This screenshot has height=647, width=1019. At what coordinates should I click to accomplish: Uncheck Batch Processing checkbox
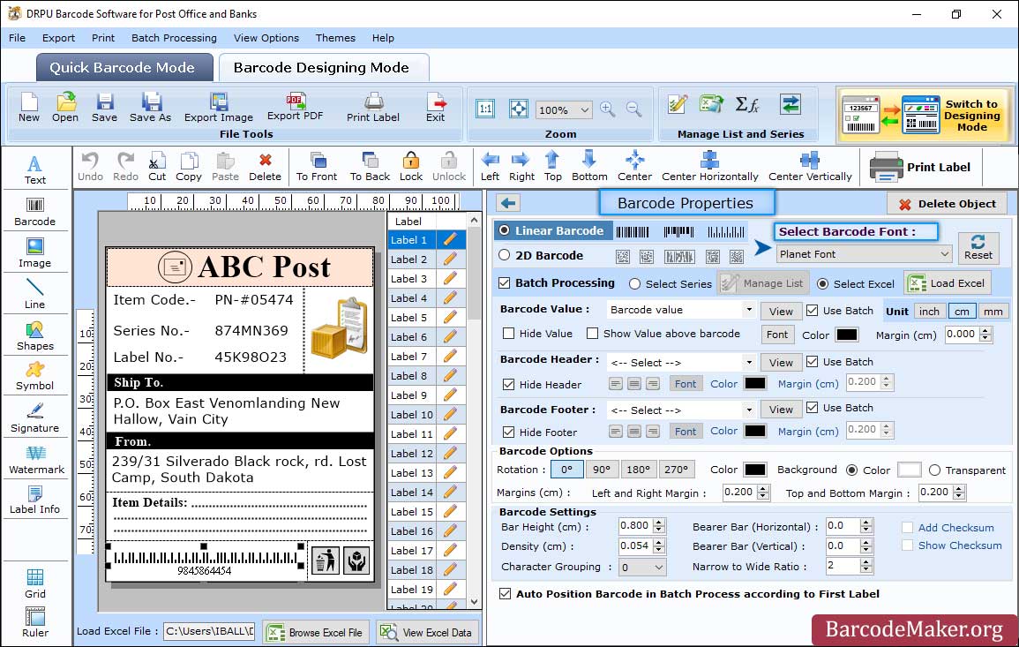pos(505,282)
